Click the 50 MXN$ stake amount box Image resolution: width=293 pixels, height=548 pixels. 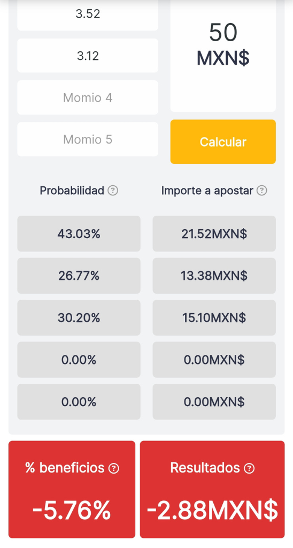pos(223,55)
